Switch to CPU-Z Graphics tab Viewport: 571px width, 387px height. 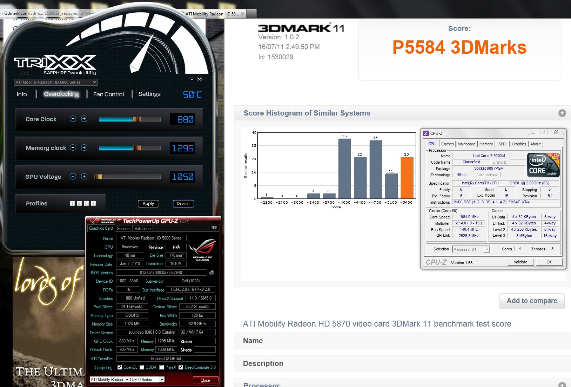519,144
